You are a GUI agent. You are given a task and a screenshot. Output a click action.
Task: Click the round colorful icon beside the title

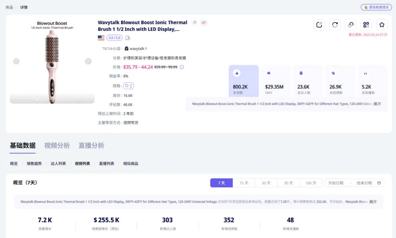click(x=203, y=22)
